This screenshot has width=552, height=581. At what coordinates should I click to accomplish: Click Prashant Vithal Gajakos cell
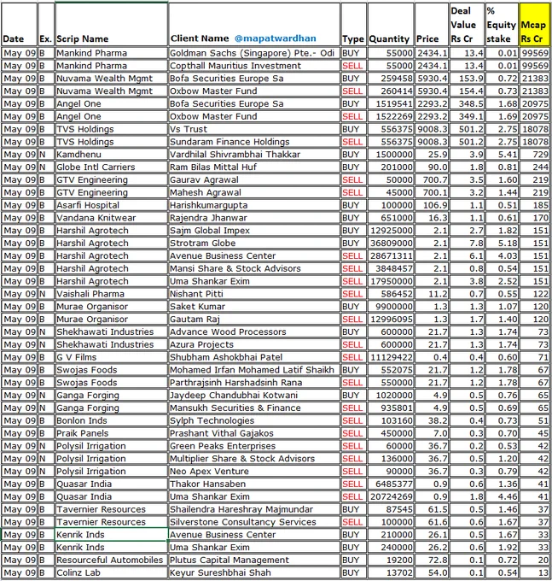[x=254, y=433]
